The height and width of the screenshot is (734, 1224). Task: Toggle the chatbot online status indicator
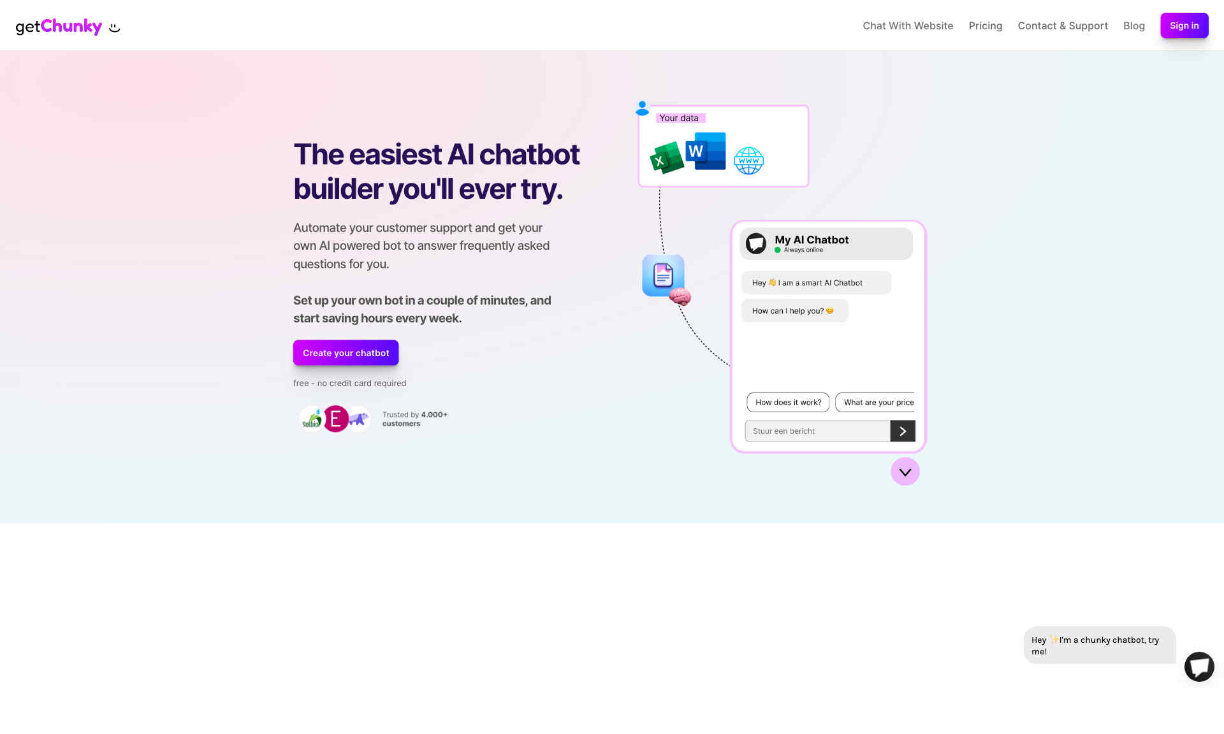(777, 250)
